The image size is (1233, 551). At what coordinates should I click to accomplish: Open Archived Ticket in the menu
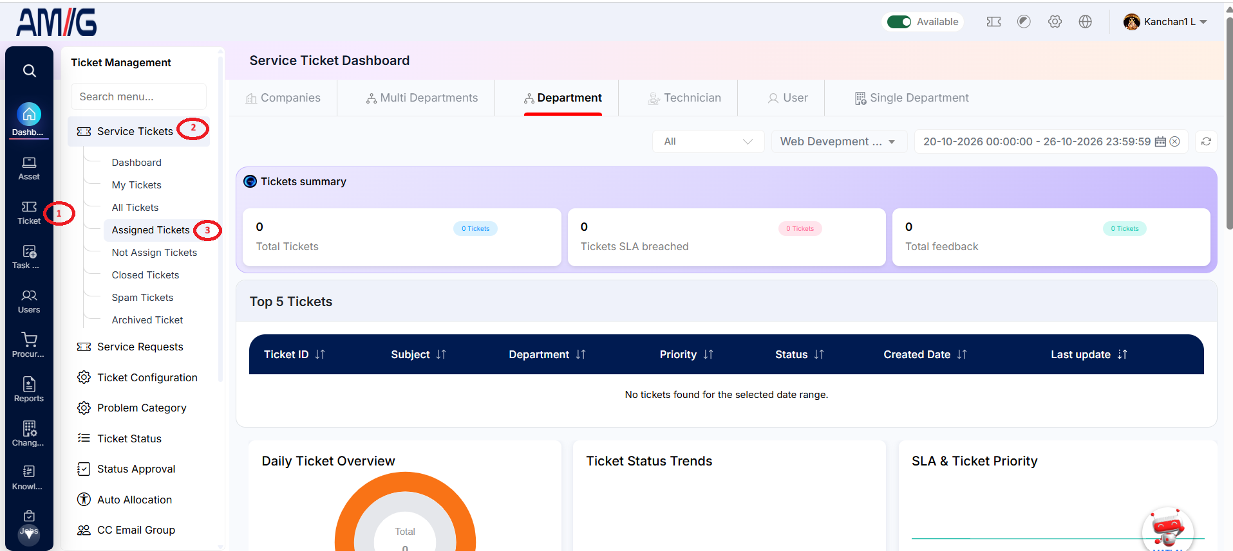coord(147,320)
